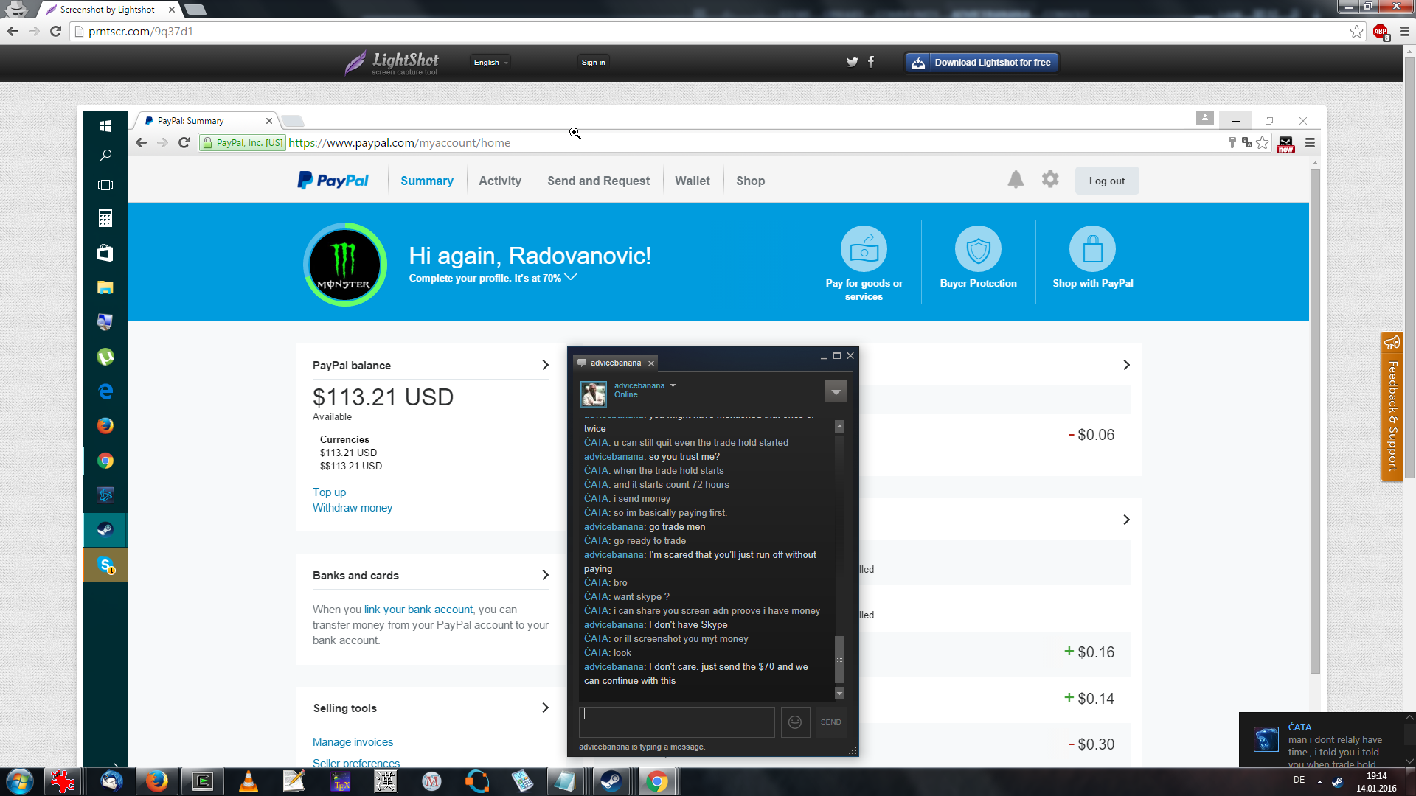Click Pay for goods or services icon

(864, 249)
